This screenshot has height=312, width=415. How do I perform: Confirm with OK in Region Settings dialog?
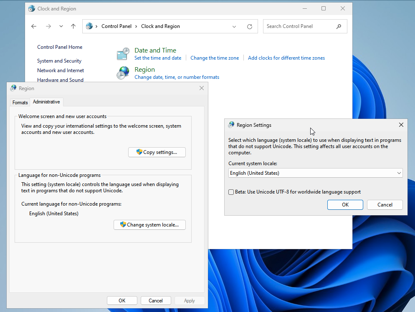(345, 205)
